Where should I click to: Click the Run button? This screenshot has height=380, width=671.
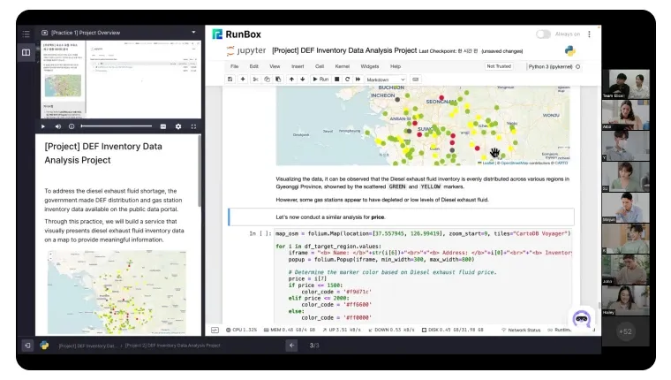(320, 80)
